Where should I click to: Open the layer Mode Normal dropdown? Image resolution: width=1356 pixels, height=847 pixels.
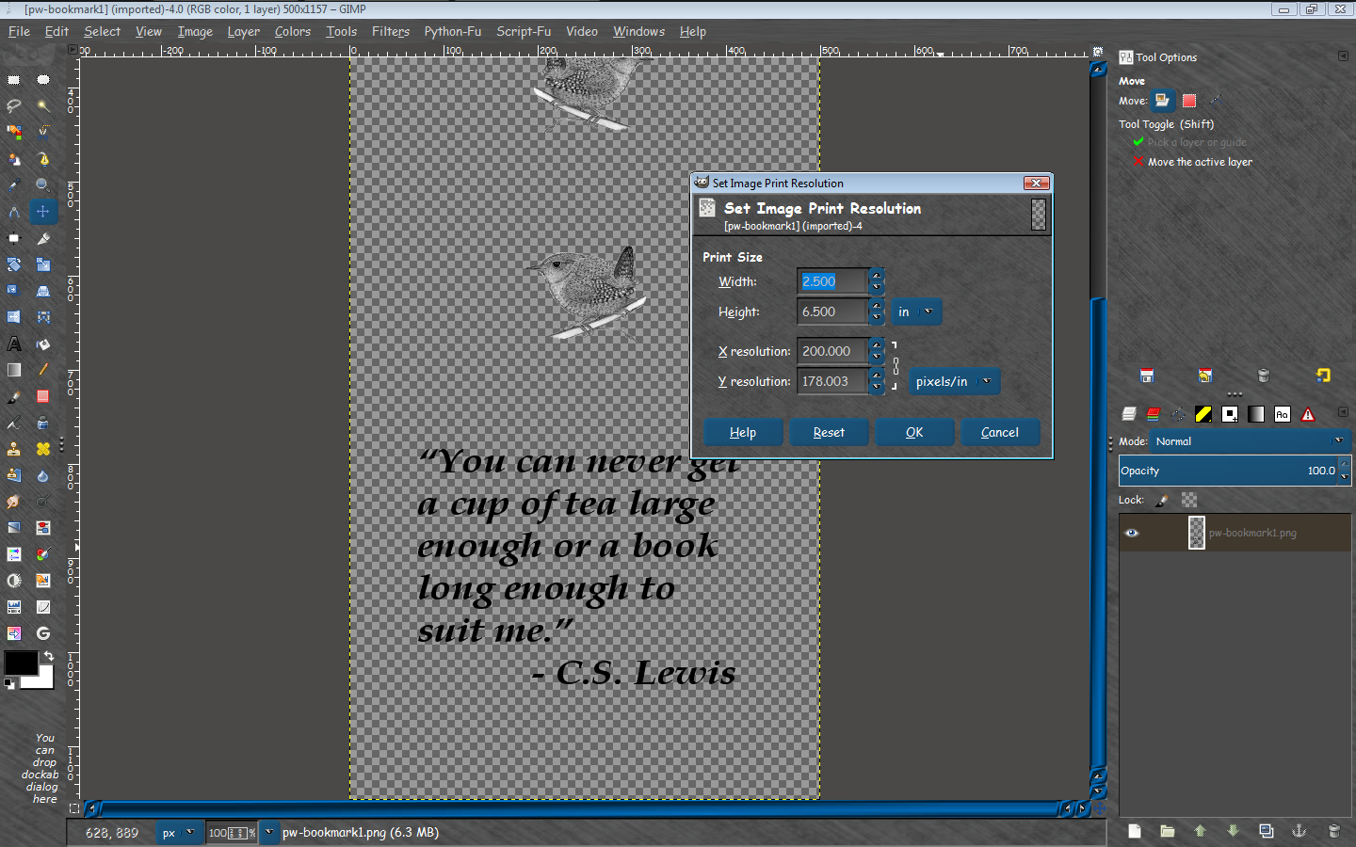tap(1251, 441)
